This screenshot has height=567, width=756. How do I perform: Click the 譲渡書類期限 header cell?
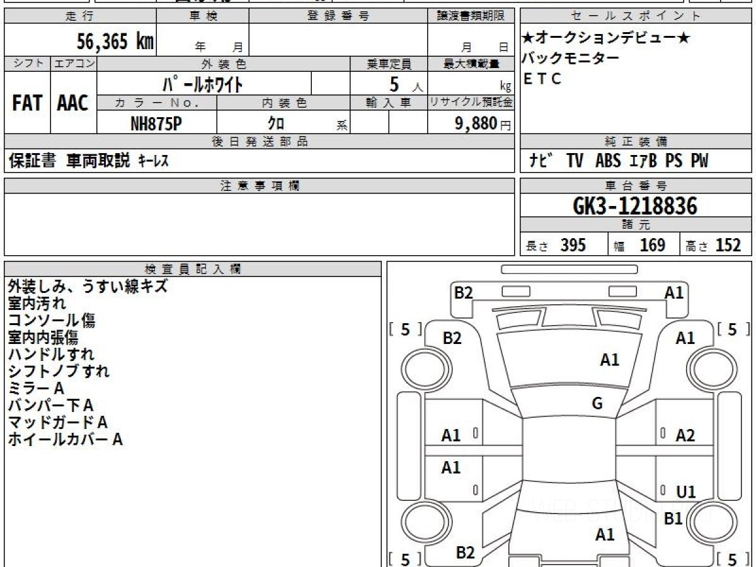pyautogui.click(x=471, y=16)
